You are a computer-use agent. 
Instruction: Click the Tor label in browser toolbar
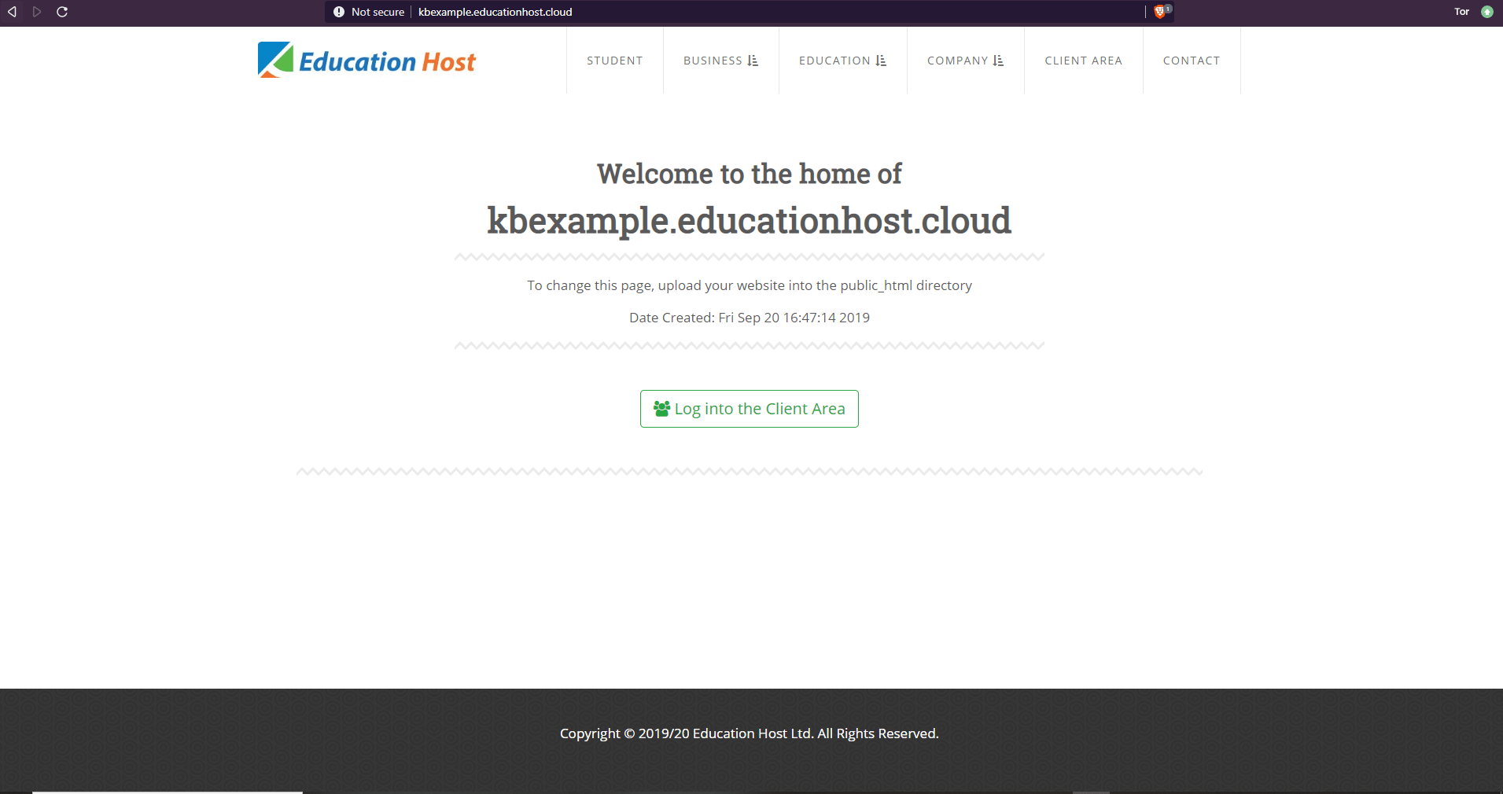pyautogui.click(x=1462, y=12)
